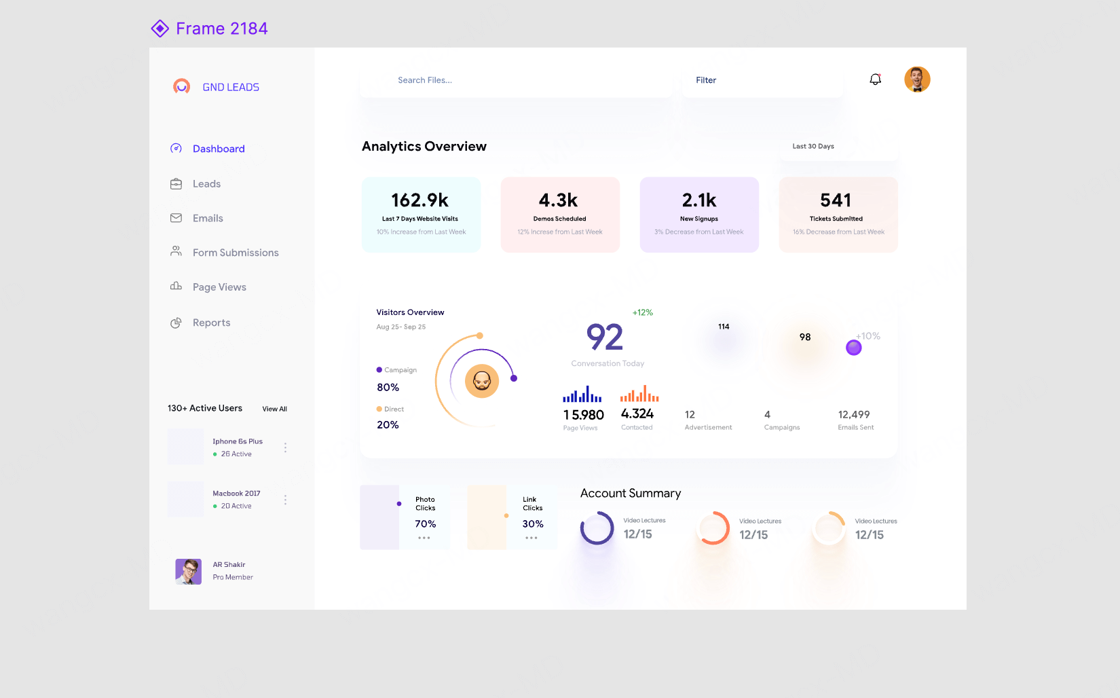Image resolution: width=1120 pixels, height=698 pixels.
Task: Click View All active users link
Action: tap(274, 409)
